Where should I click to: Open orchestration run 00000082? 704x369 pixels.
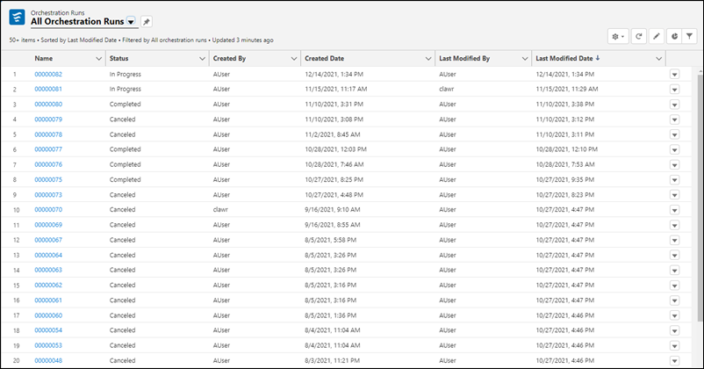click(x=48, y=74)
